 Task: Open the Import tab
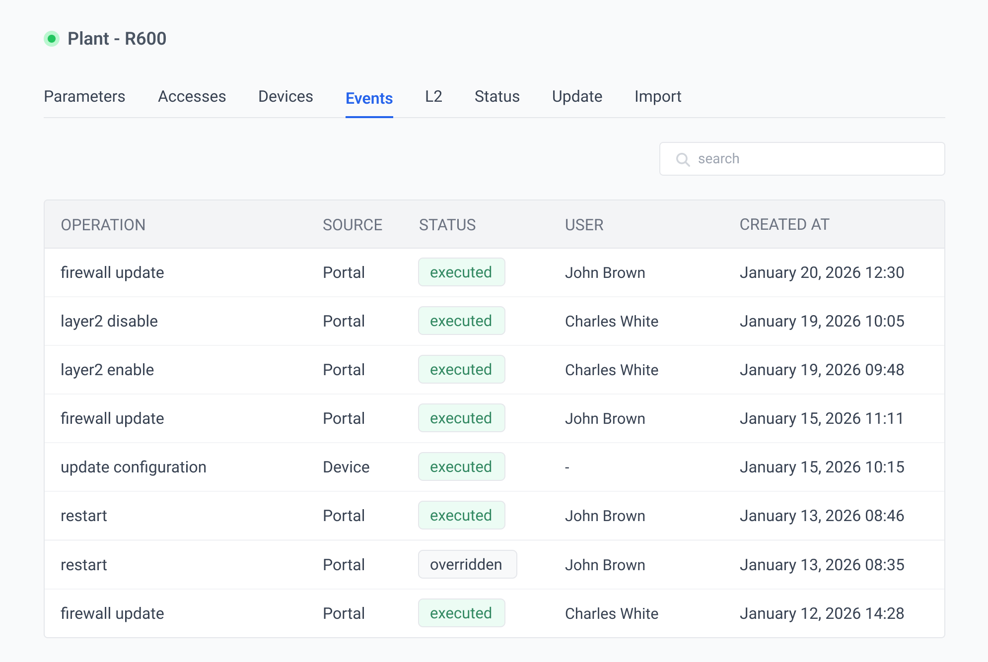658,96
